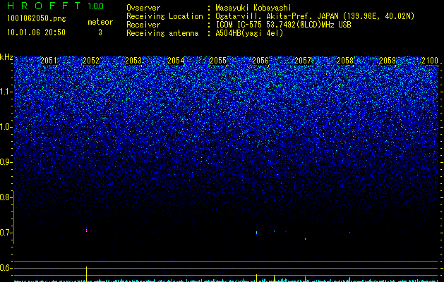
Task: Click the 0.9 kHz axis label
Action: tap(5, 162)
